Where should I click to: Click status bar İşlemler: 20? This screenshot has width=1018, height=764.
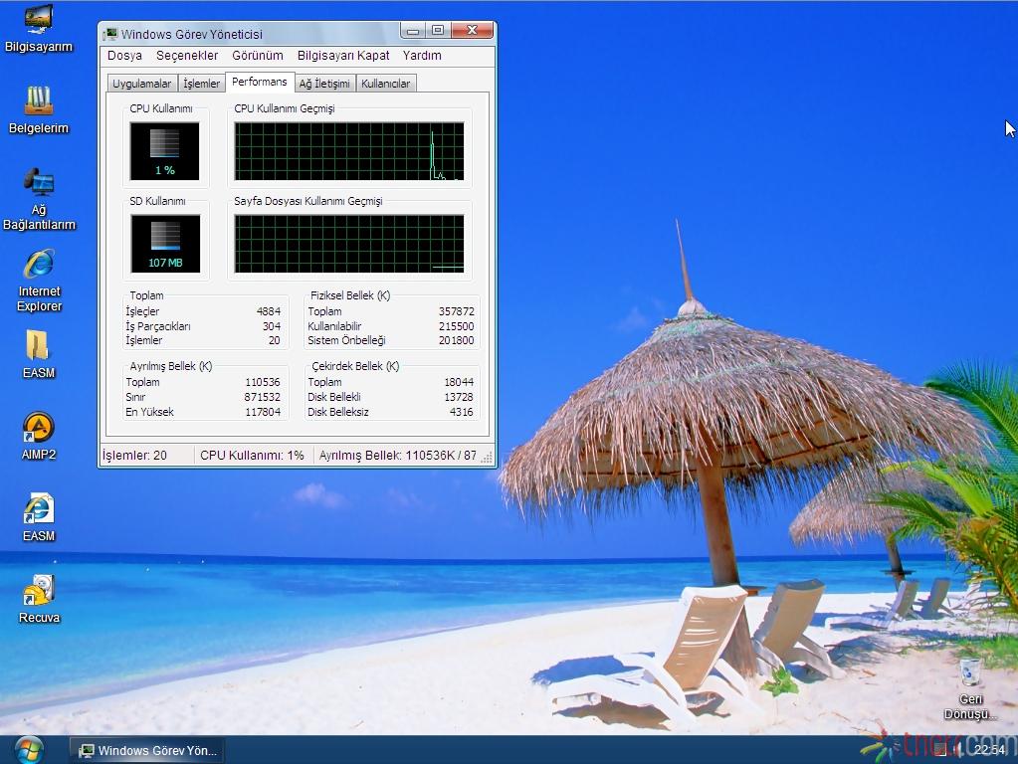(x=135, y=455)
